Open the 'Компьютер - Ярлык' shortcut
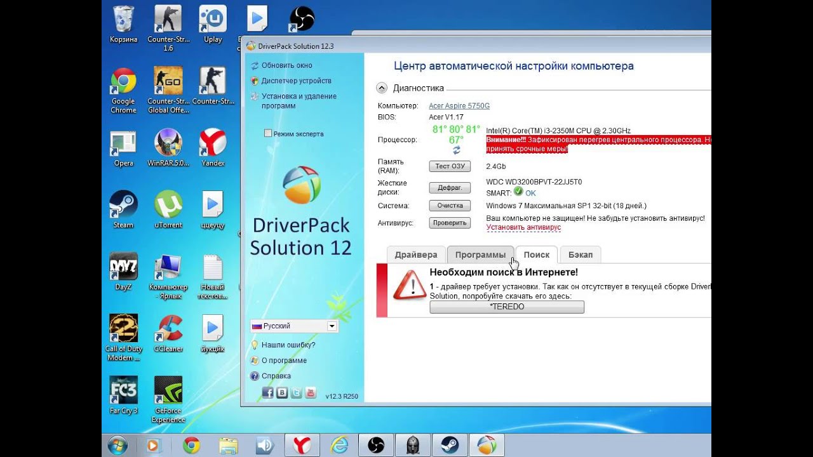Image resolution: width=813 pixels, height=457 pixels. (x=168, y=276)
